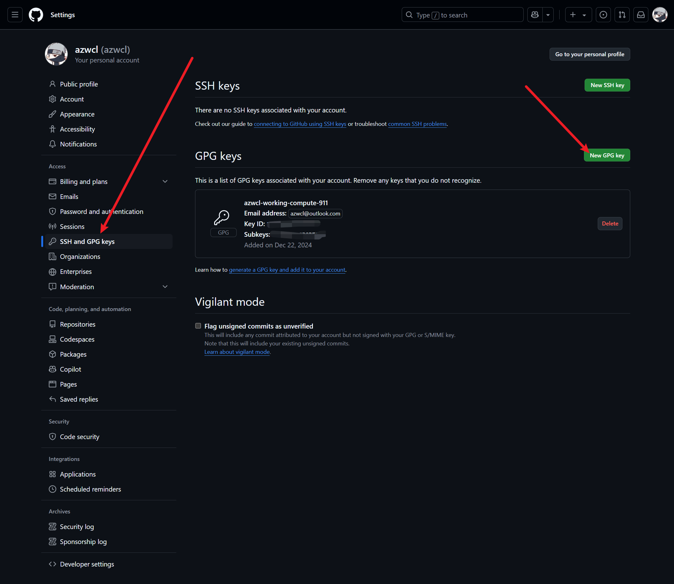The width and height of the screenshot is (674, 584).
Task: Open Organizations settings
Action: (109, 256)
